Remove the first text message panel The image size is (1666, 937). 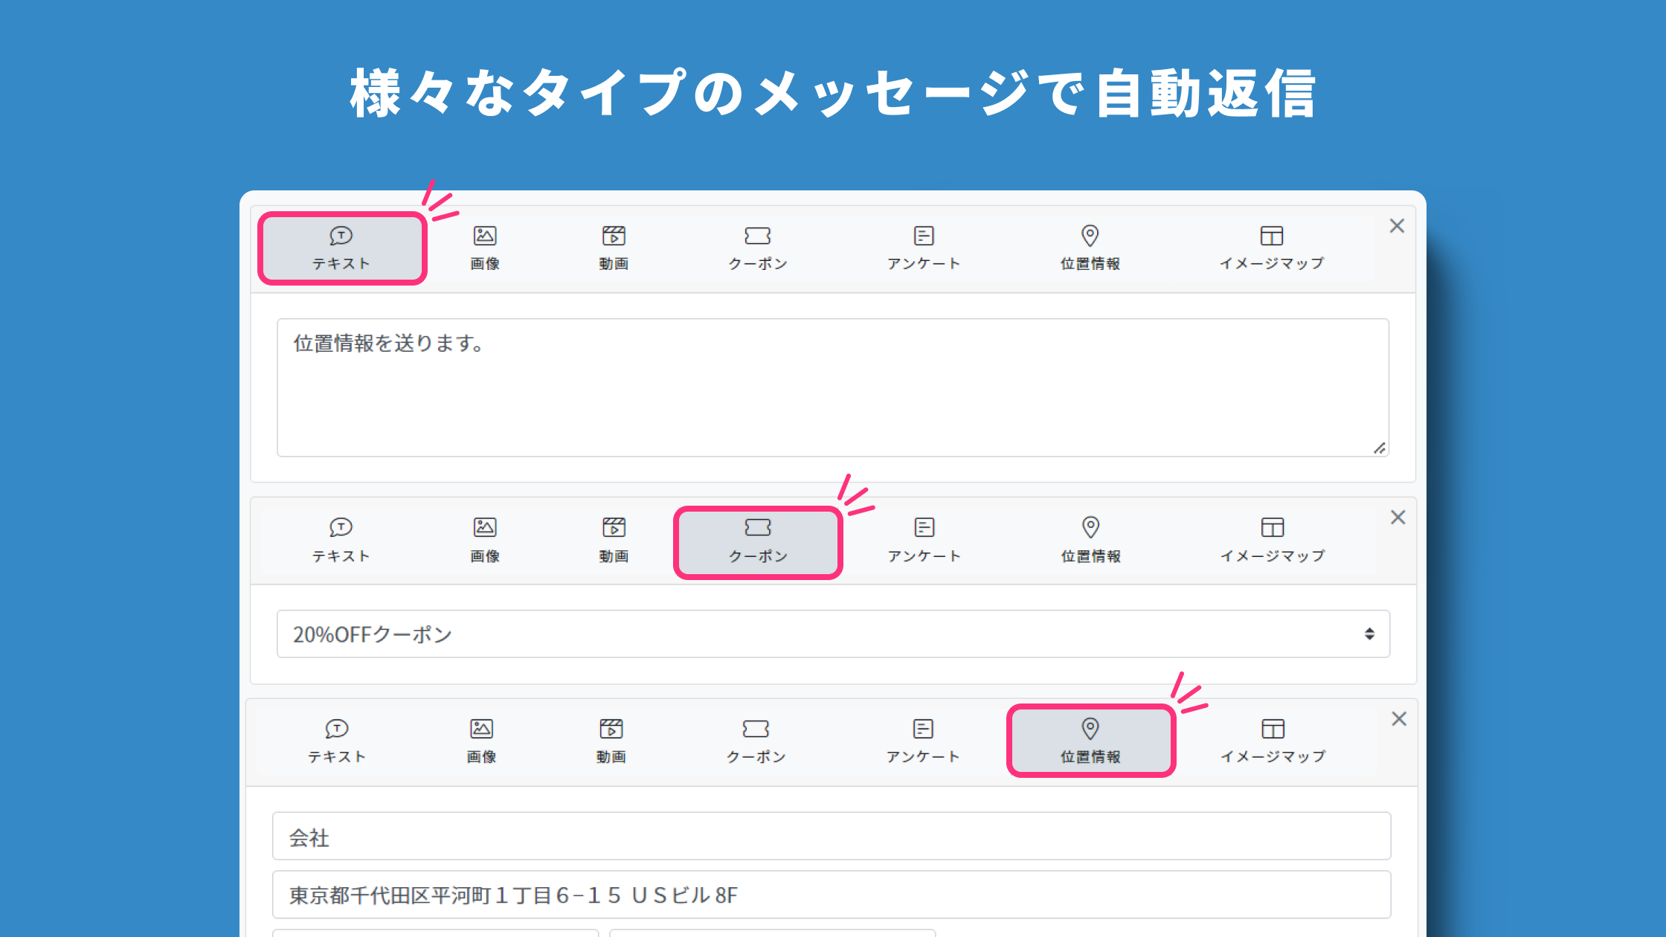coord(1397,226)
